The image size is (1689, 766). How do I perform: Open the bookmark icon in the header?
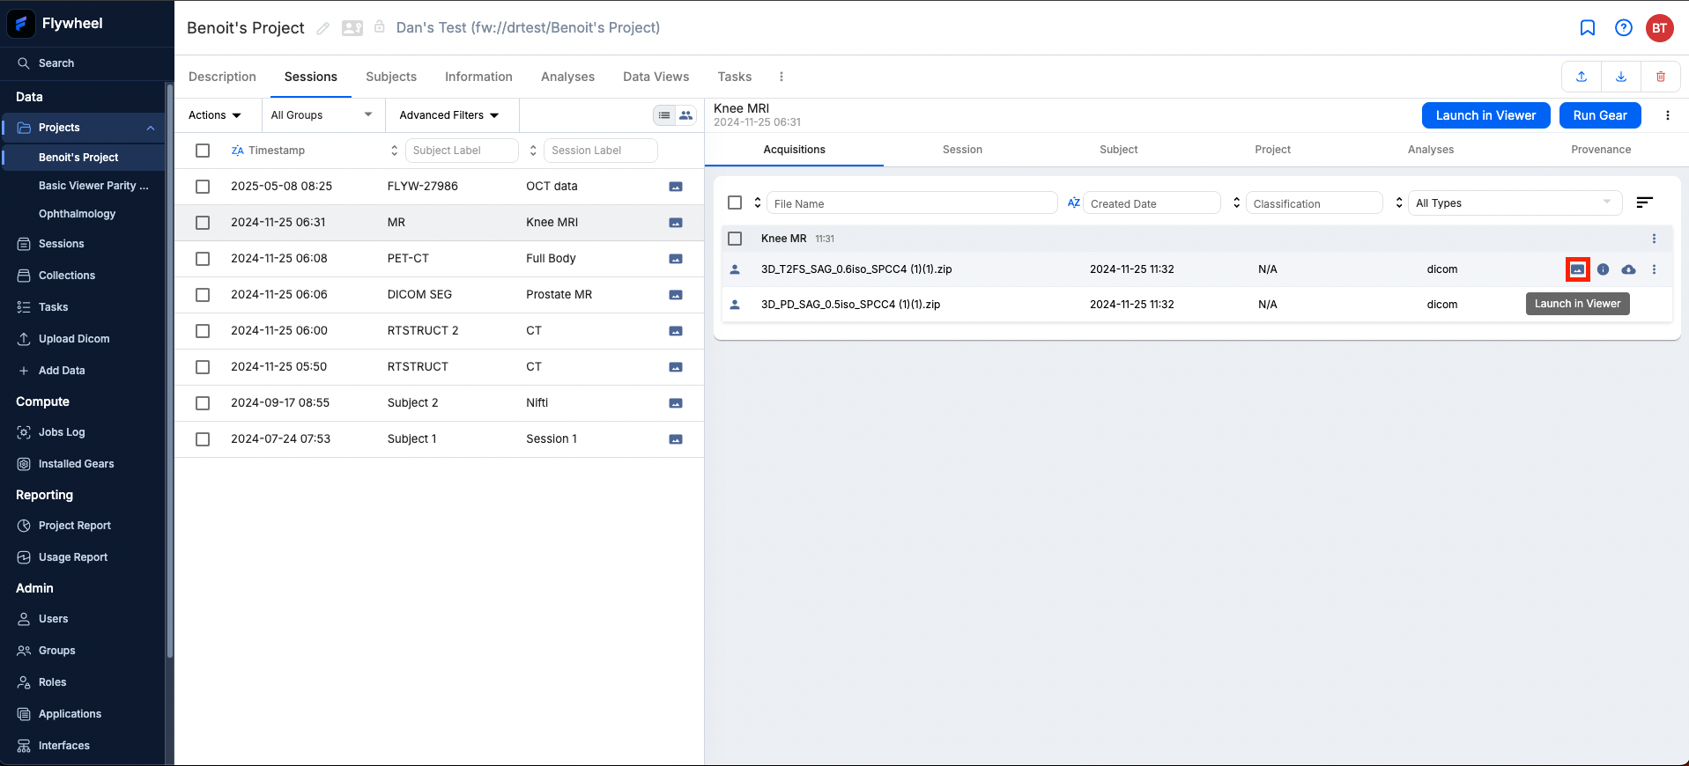click(x=1588, y=28)
